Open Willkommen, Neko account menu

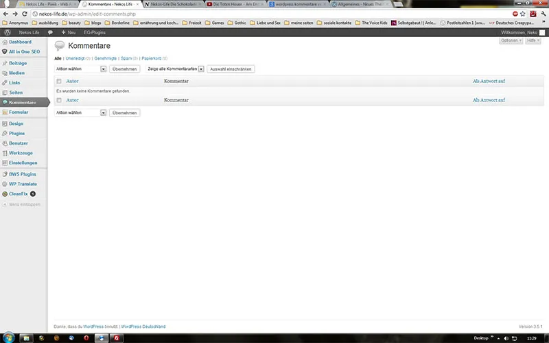[x=523, y=32]
